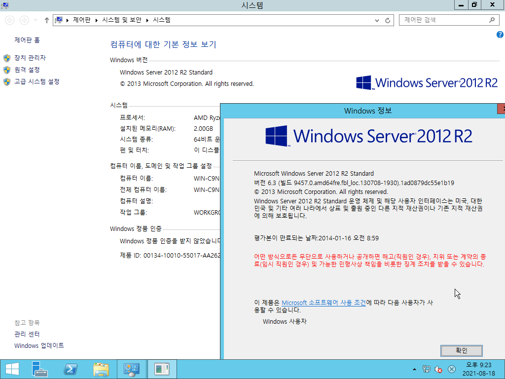Click 시스템 및 보안 breadcrumb
This screenshot has height=379, width=505.
coord(122,20)
